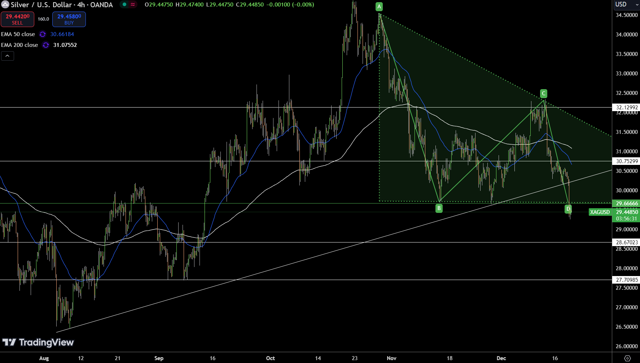This screenshot has width=640, height=363.
Task: Click the XAGUSD symbol price tag
Action: pyautogui.click(x=600, y=212)
